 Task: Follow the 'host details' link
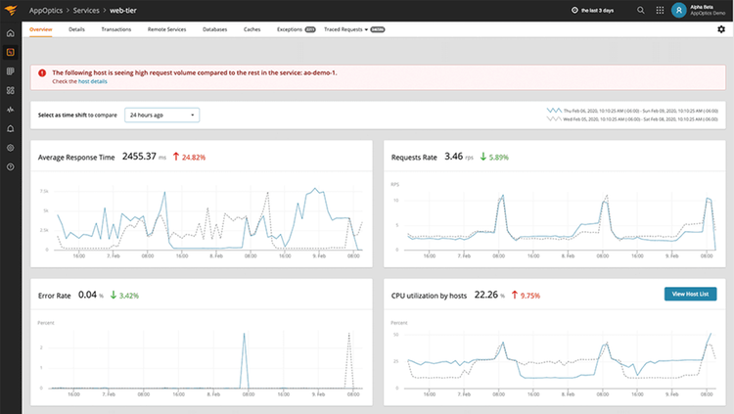coord(93,81)
